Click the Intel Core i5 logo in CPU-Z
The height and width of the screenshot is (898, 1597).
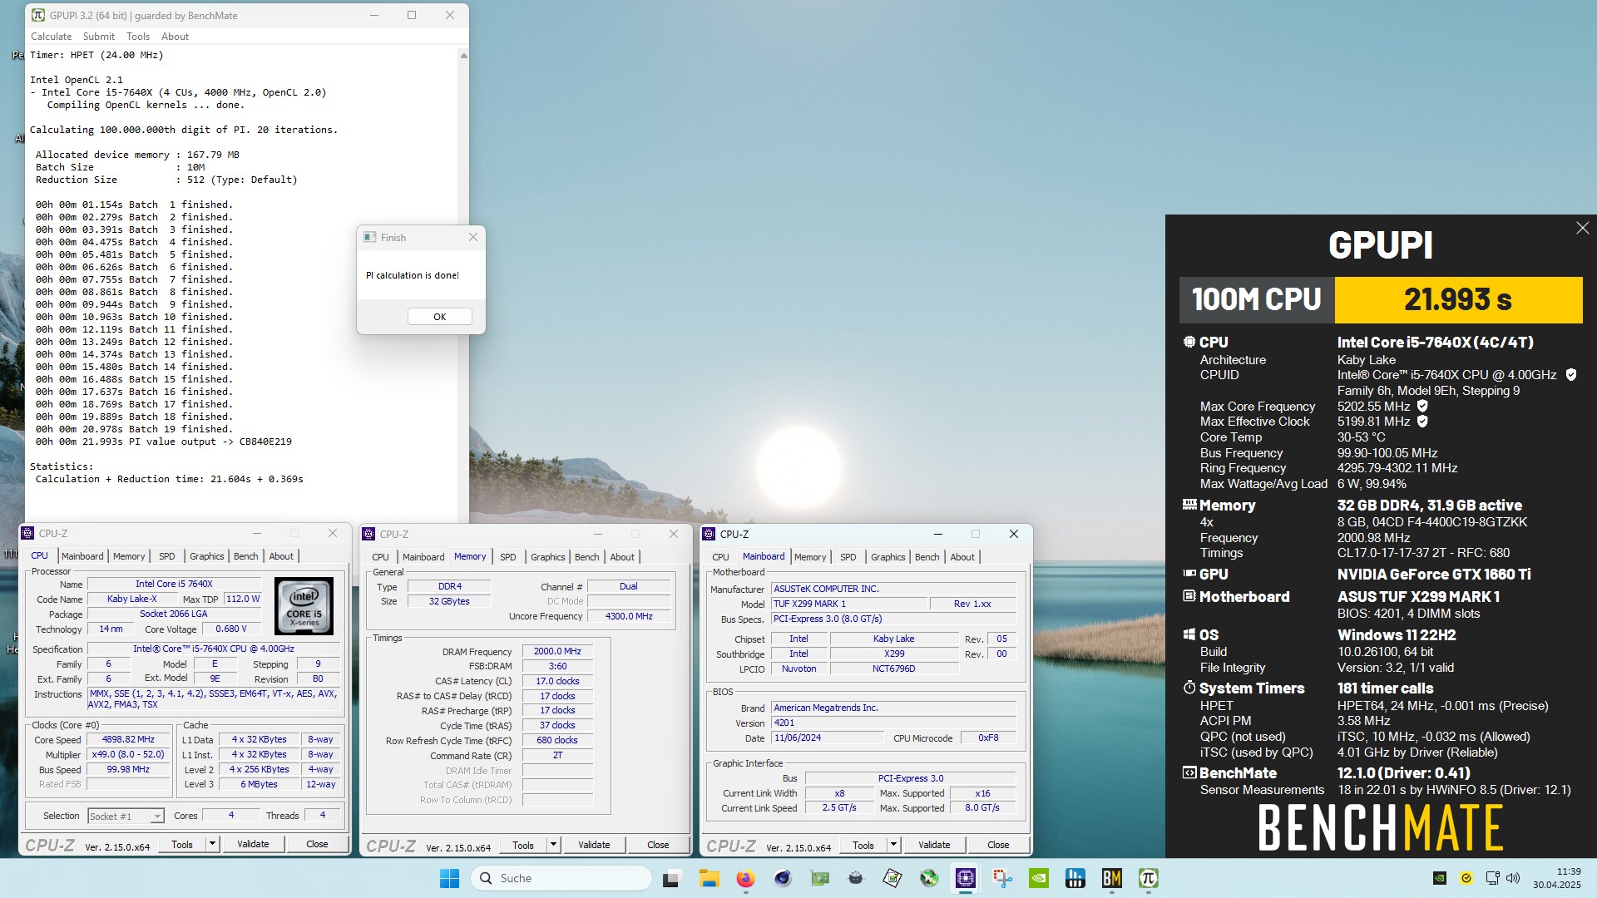304,606
